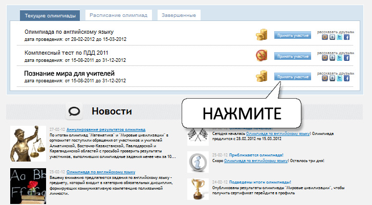Click the checkered racing flags thumbnail
372x205 pixels.
coord(198,136)
